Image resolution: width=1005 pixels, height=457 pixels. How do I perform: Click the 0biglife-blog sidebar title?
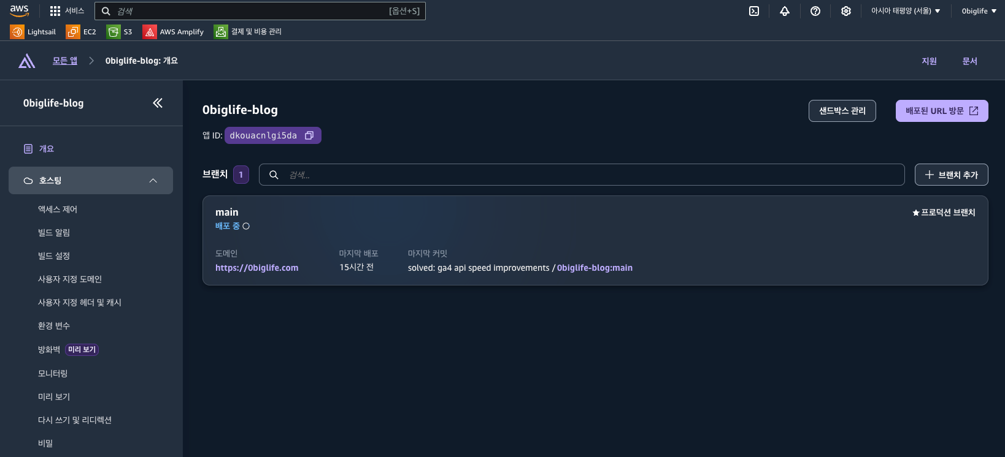[x=53, y=103]
